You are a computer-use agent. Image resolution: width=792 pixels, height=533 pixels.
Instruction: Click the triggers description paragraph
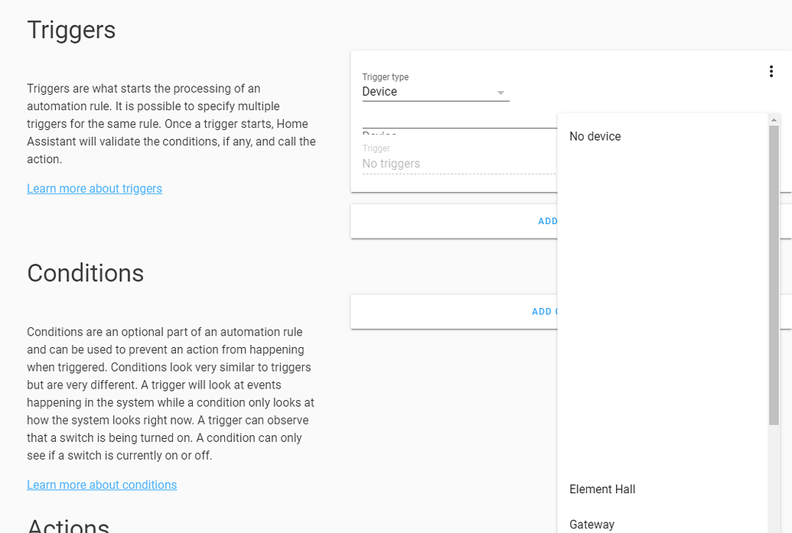[x=171, y=124]
